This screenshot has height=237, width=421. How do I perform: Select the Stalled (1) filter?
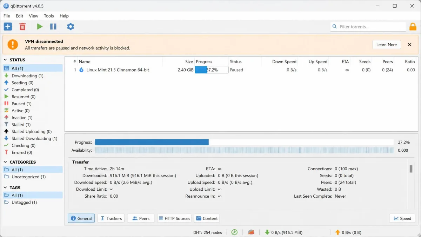point(33,124)
